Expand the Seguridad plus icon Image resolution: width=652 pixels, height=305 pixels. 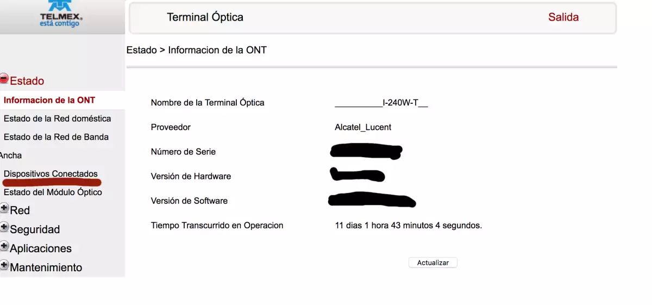click(x=4, y=227)
